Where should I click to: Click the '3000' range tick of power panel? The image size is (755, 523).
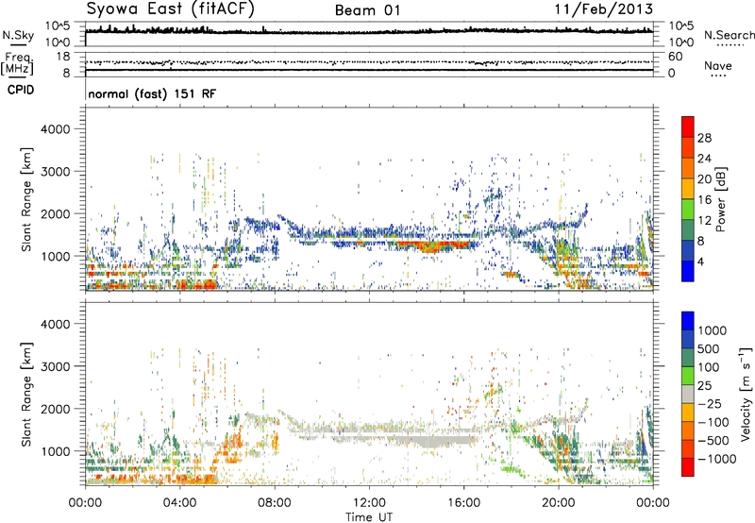click(55, 172)
